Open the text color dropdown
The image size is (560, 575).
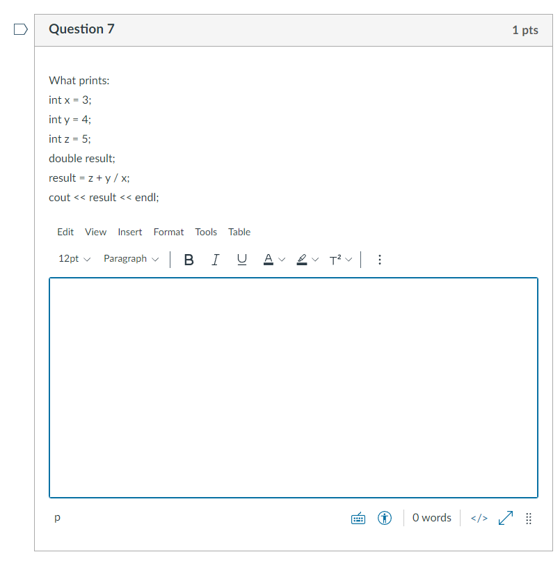[x=282, y=259]
